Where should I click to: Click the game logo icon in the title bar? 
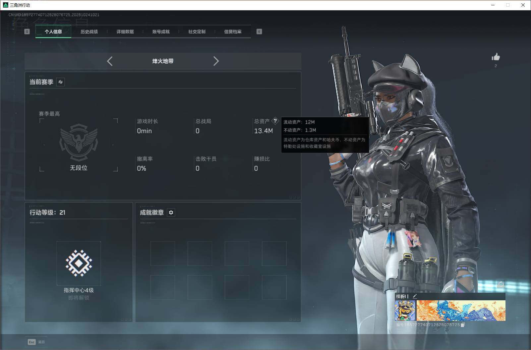point(5,5)
